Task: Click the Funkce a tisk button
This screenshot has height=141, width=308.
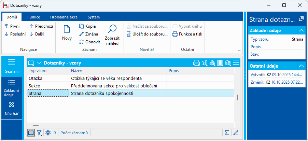Action: 187,34
